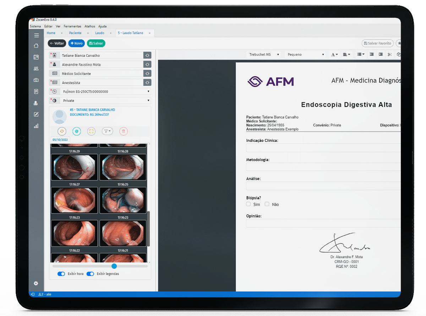The height and width of the screenshot is (316, 426).
Task: Open settings gear at sidebar bottom
Action: [36, 283]
